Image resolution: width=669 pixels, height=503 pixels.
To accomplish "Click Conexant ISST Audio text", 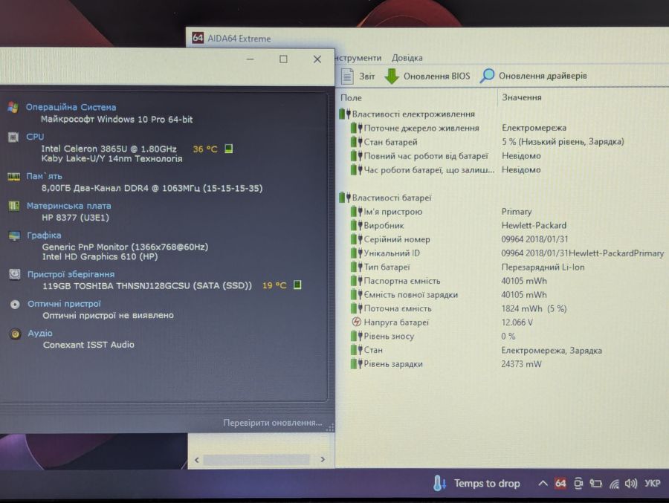I will tap(88, 345).
